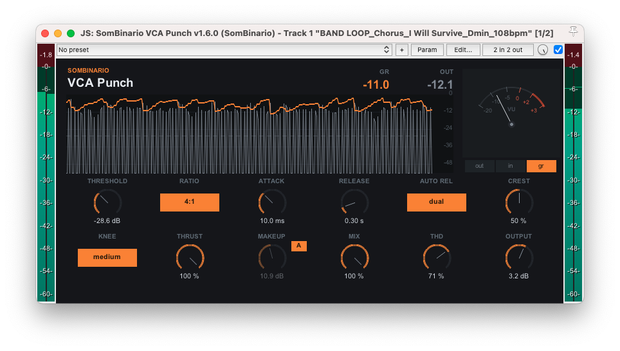Click the GR readout -11.0

[x=376, y=85]
